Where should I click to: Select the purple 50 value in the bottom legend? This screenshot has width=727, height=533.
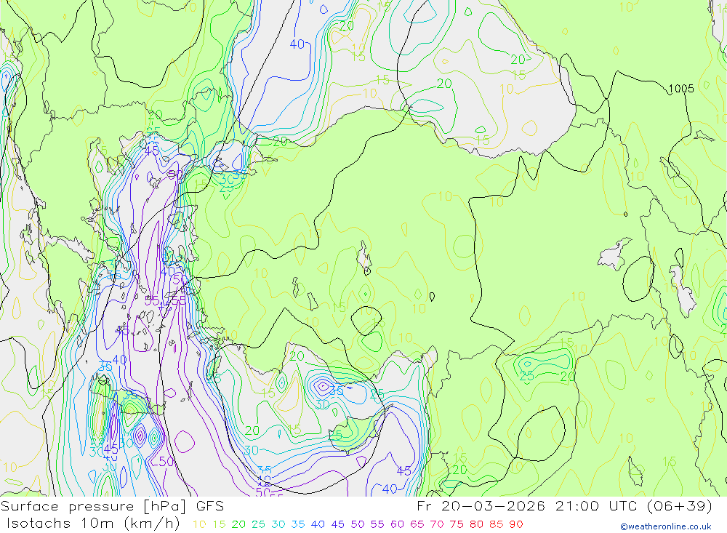coord(358,524)
